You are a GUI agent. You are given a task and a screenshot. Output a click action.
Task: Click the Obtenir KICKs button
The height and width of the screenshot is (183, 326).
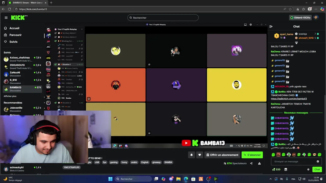(x=300, y=18)
